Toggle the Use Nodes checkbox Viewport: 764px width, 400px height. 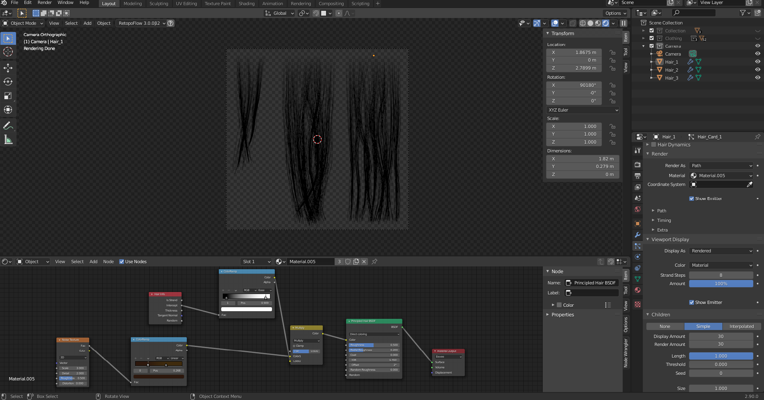point(122,262)
